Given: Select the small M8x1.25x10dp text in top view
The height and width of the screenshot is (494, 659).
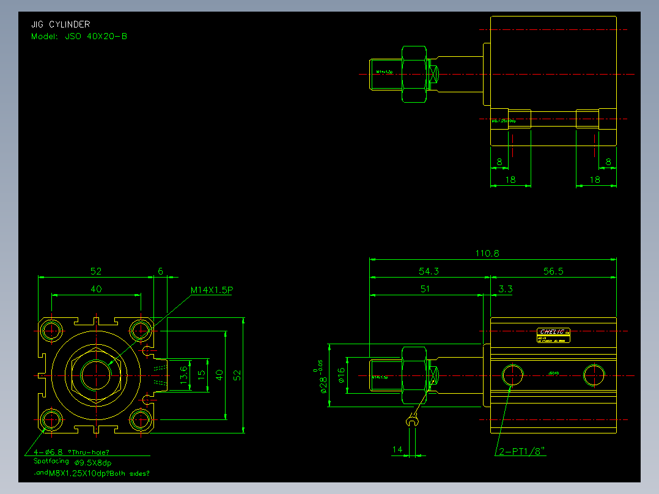Looking at the screenshot, I should coord(504,120).
